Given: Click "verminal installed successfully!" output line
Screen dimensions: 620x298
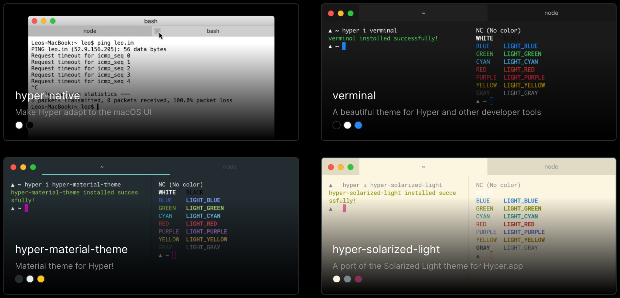Looking at the screenshot, I should tap(383, 38).
